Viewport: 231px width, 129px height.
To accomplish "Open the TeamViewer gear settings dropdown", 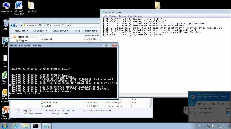I will (x=227, y=109).
